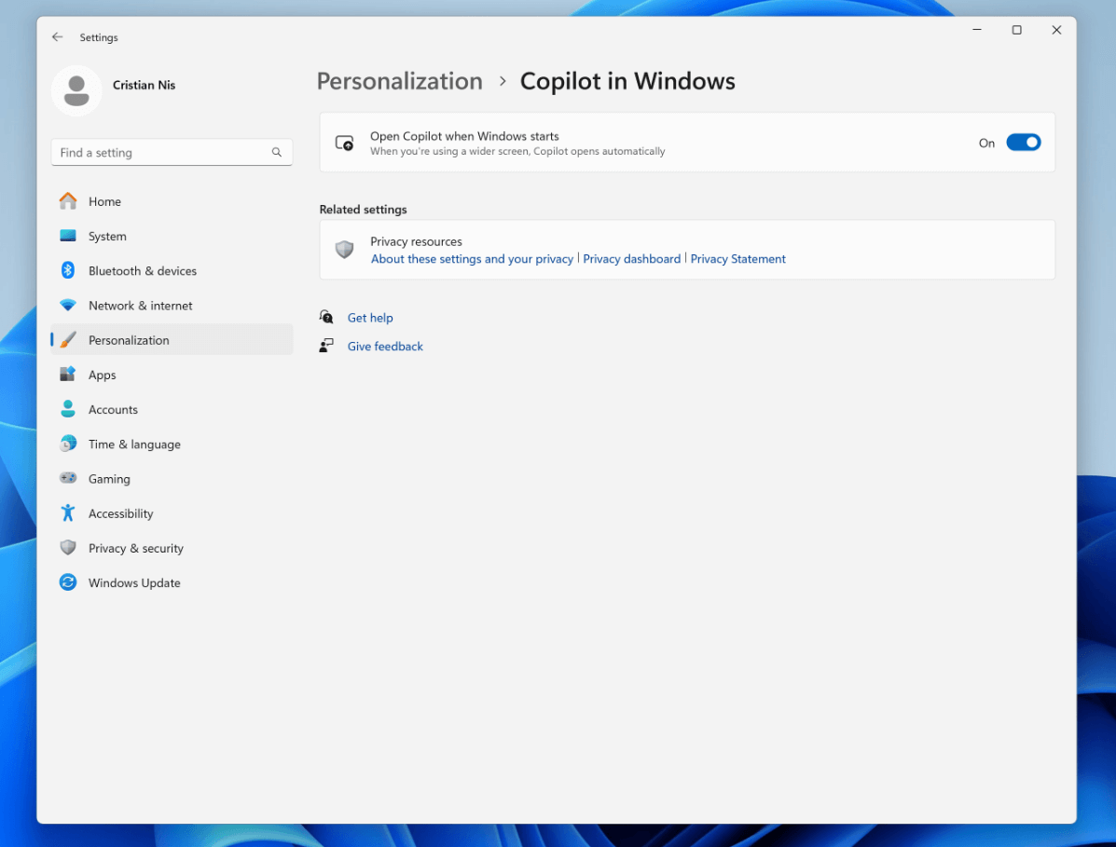Click the Cristian Nis account name

tap(144, 85)
